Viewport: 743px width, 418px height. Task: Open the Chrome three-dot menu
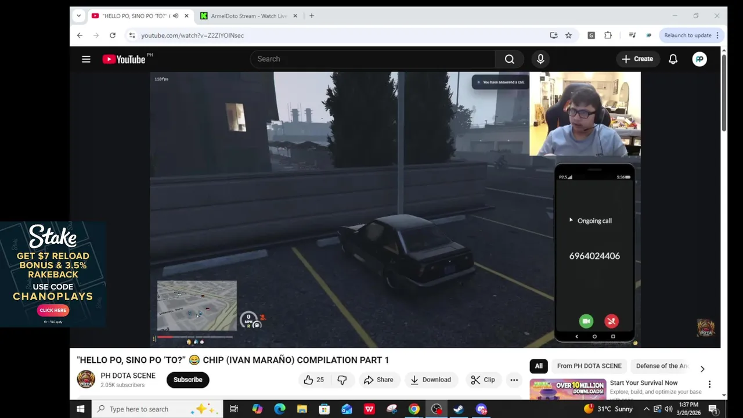[x=717, y=35]
